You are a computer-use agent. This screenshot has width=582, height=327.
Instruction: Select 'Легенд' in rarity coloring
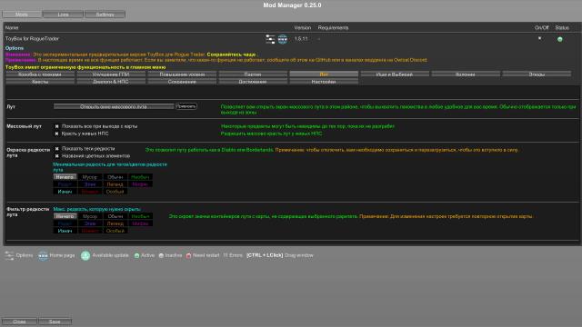coord(115,183)
